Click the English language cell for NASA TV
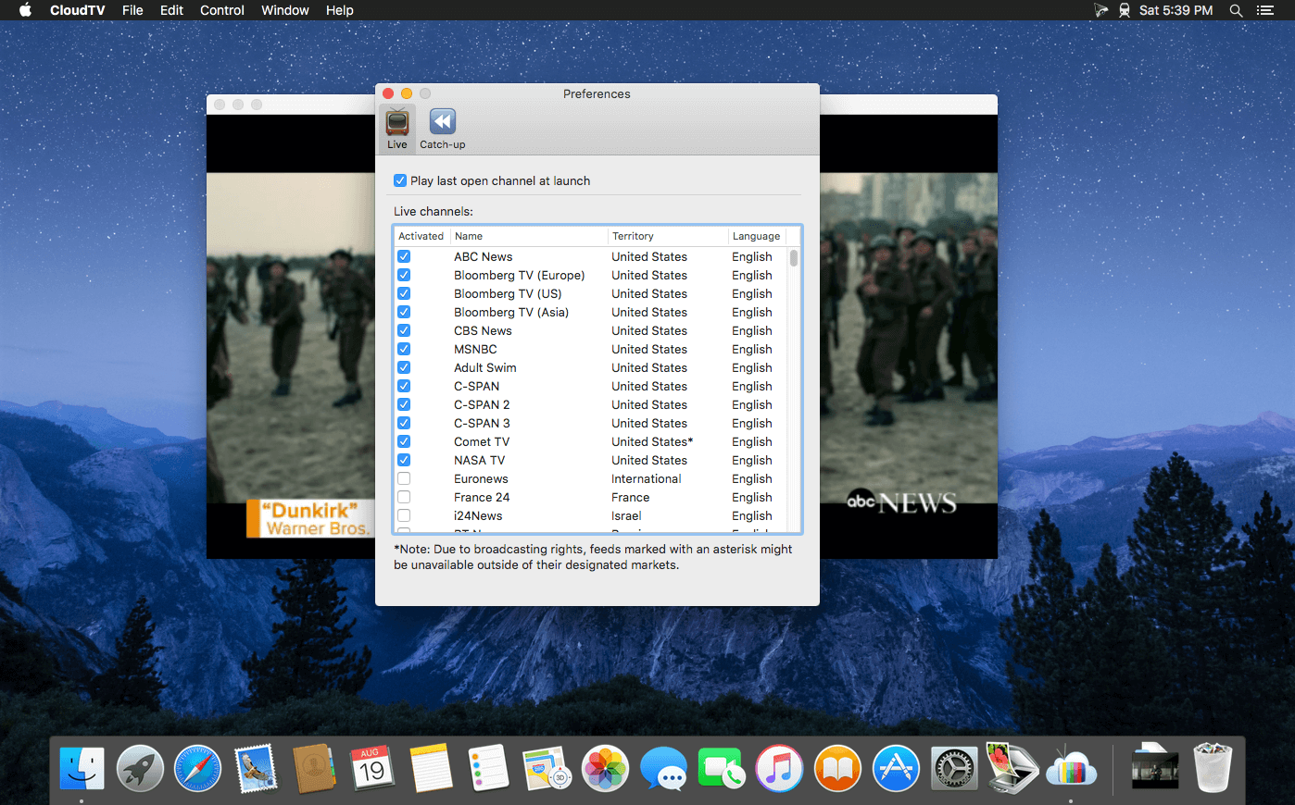This screenshot has width=1295, height=805. [752, 460]
